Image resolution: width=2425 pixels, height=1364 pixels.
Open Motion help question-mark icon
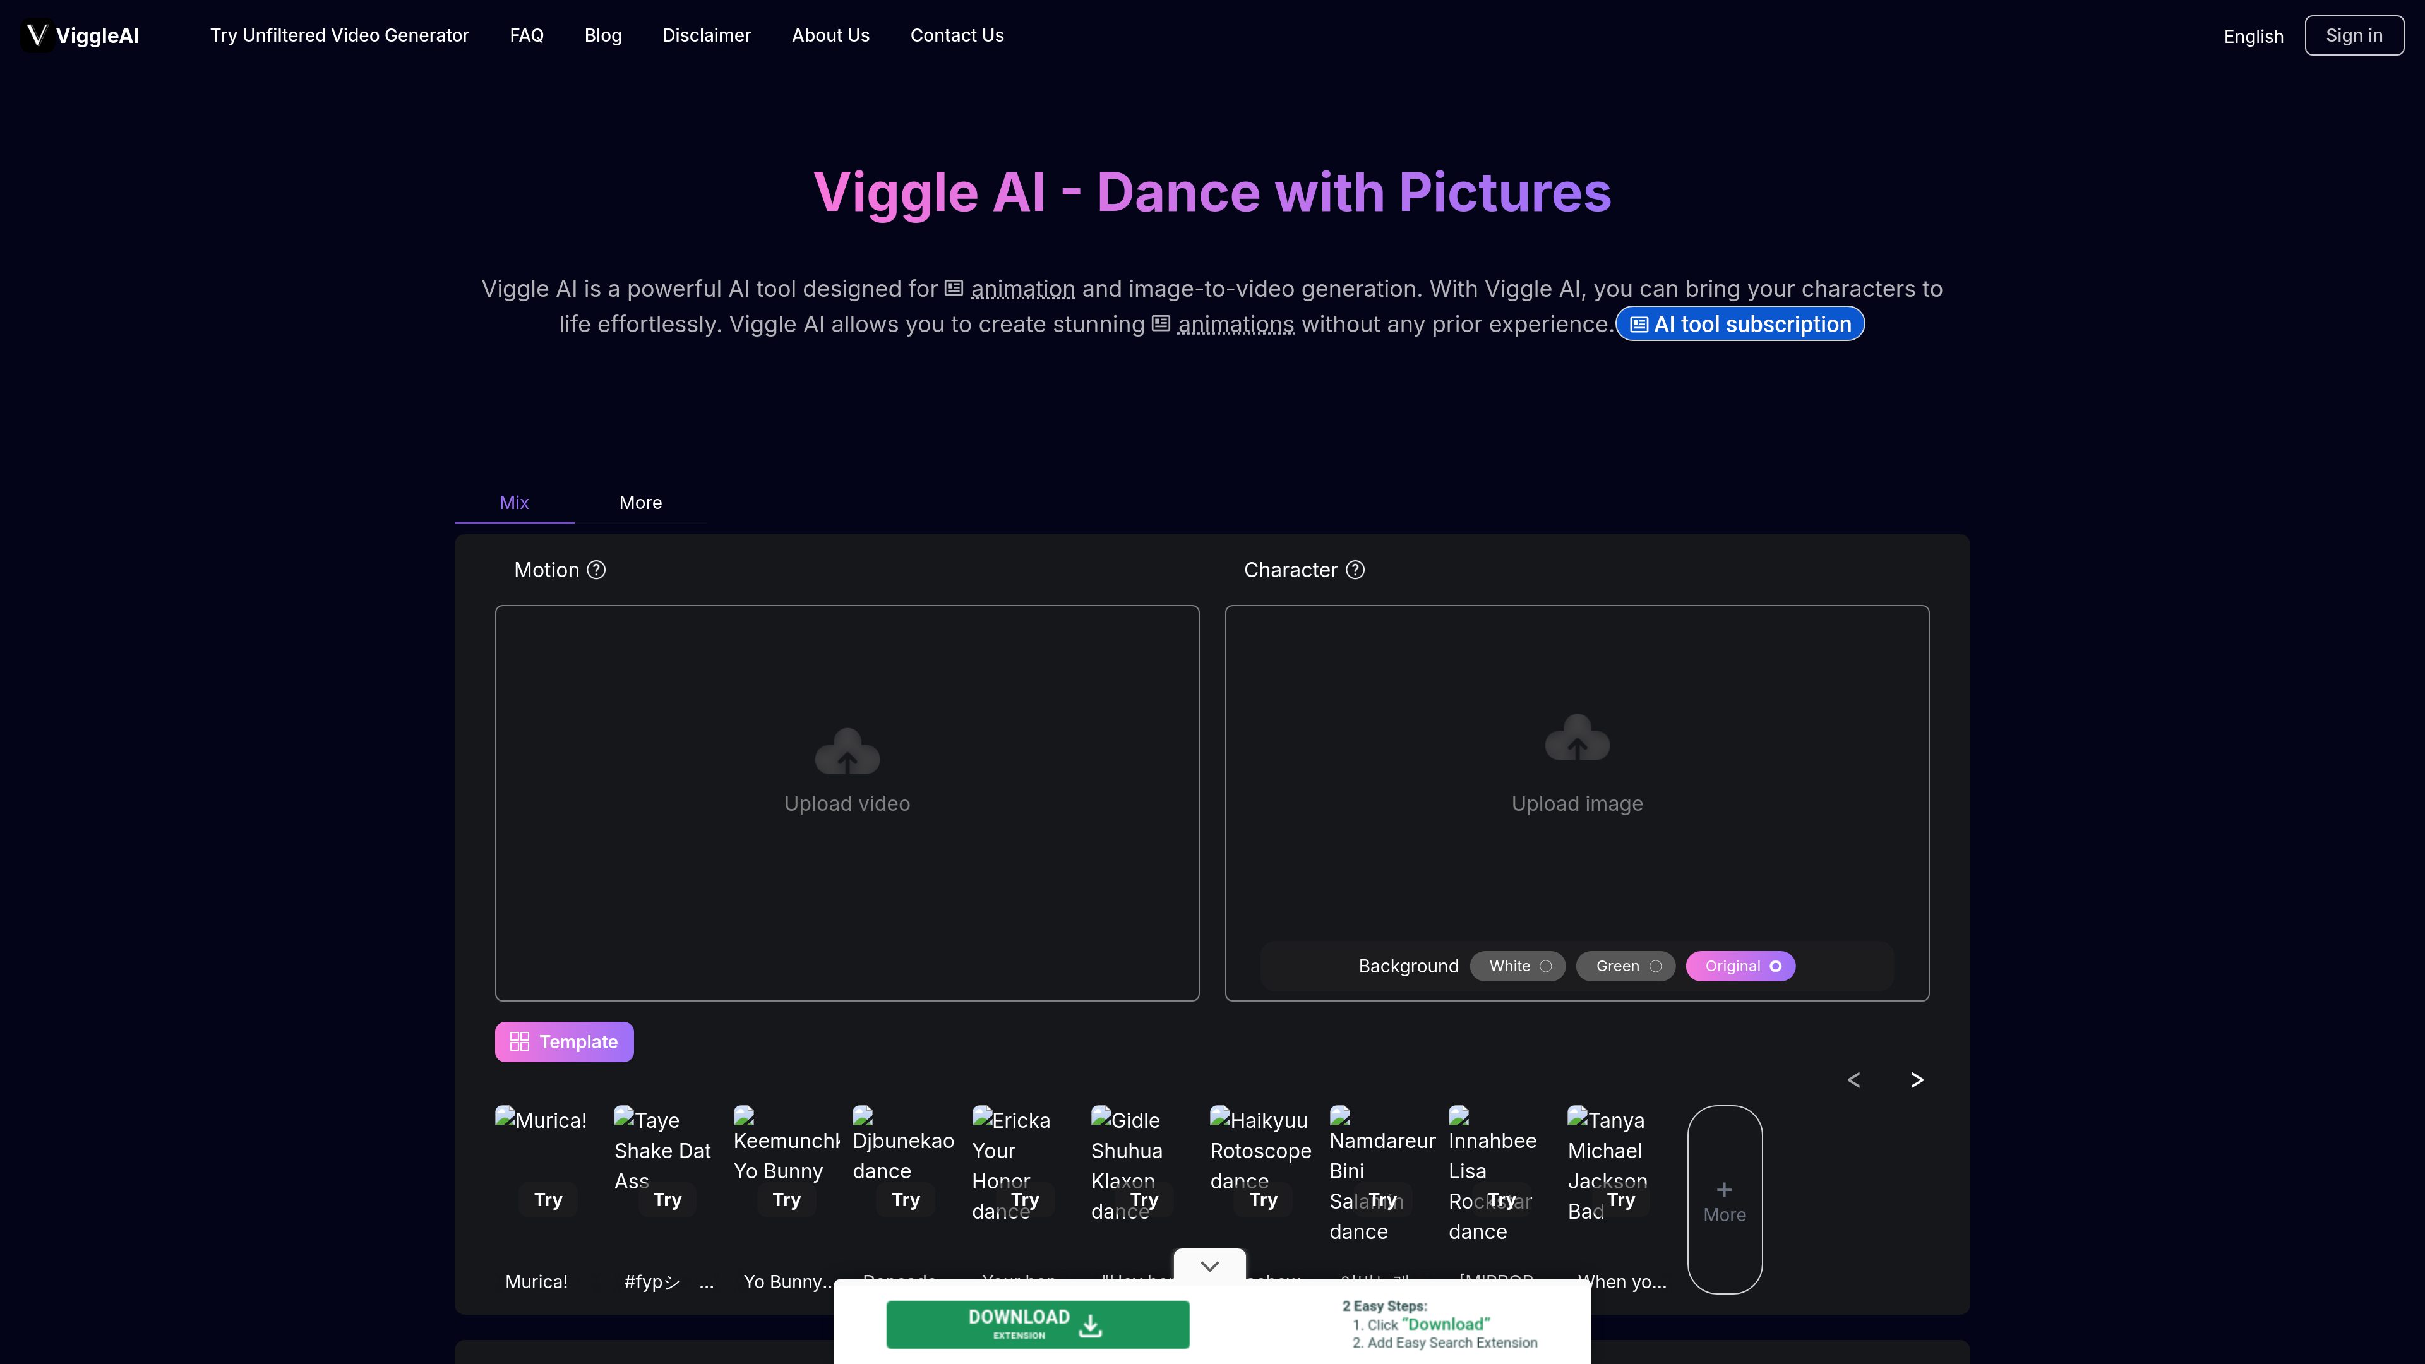click(596, 570)
